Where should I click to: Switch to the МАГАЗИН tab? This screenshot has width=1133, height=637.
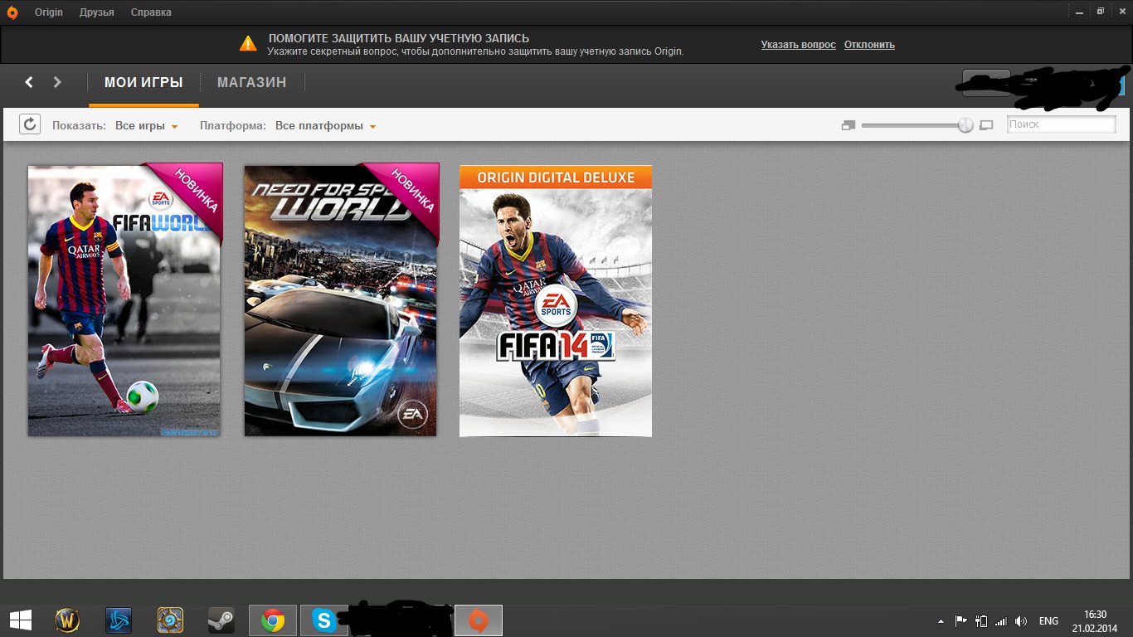click(x=252, y=83)
